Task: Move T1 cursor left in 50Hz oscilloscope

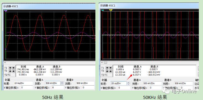Action: [x=10, y=68]
